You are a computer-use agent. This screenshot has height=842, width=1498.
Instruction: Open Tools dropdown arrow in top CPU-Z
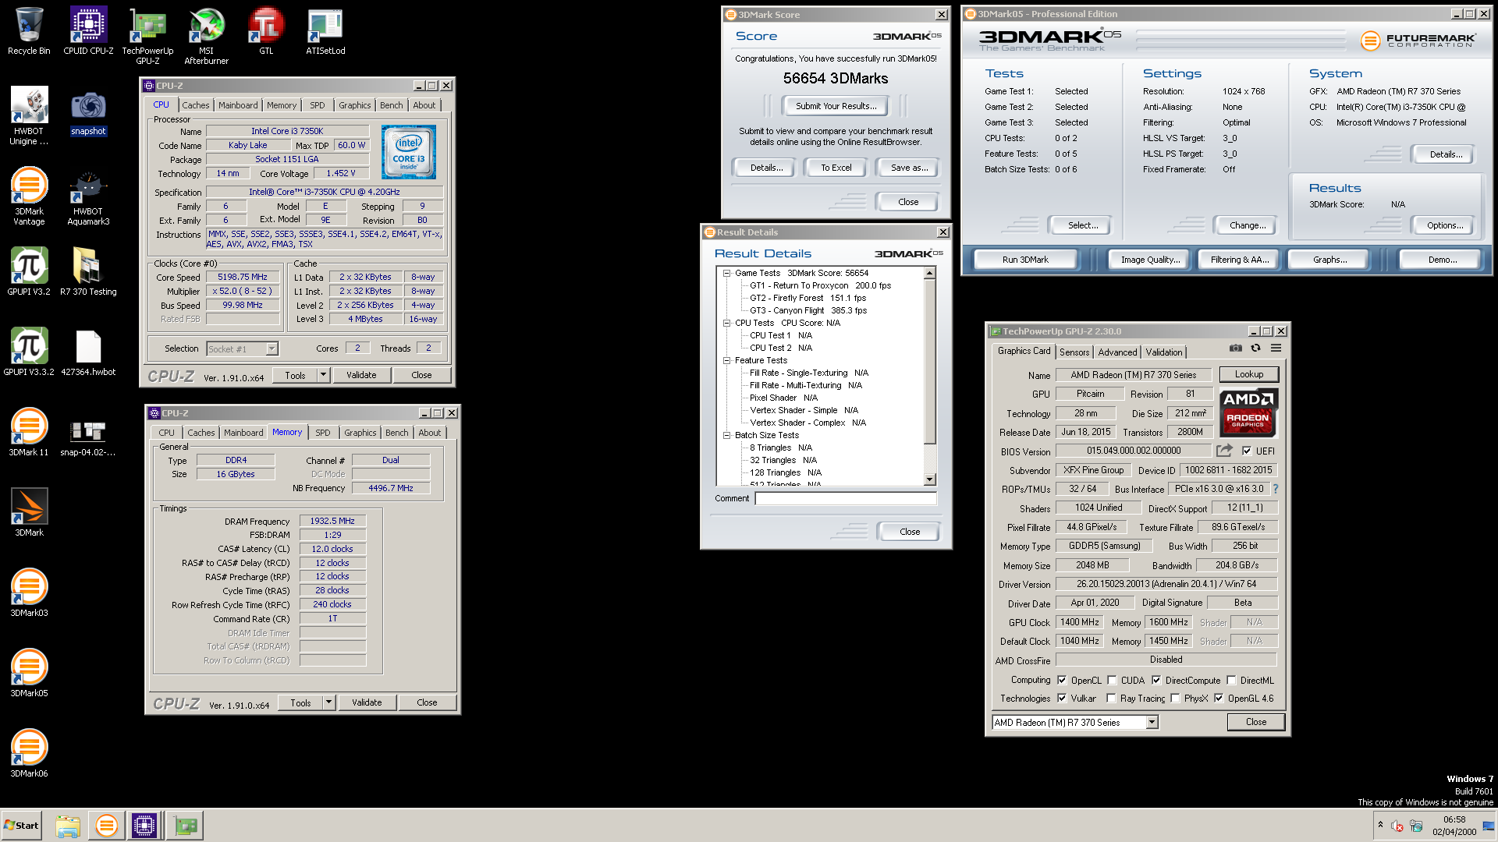(323, 375)
